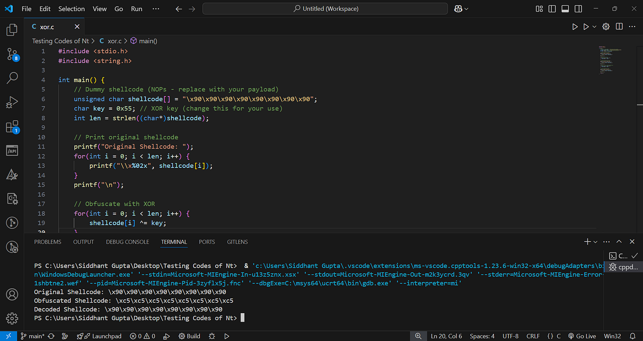The width and height of the screenshot is (643, 341).
Task: Click the API client sidebar icon
Action: [x=12, y=150]
